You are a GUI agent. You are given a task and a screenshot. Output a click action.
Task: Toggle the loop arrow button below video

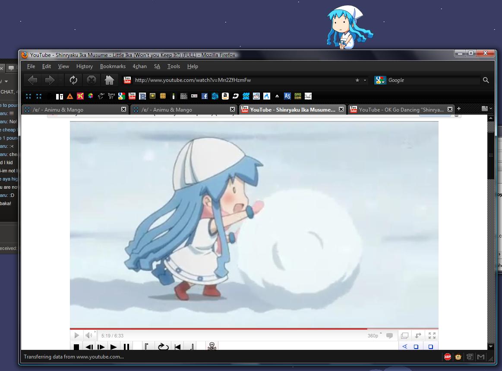click(x=163, y=347)
